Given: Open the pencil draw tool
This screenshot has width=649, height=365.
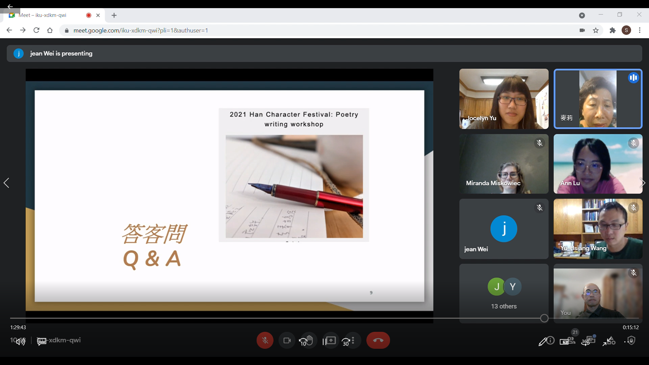Looking at the screenshot, I should point(542,342).
